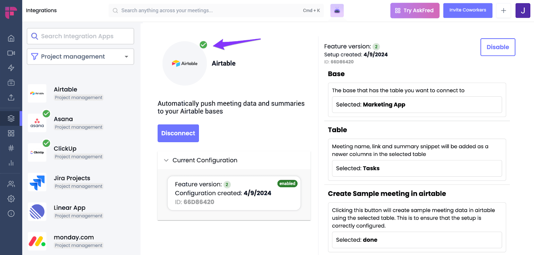This screenshot has height=255, width=534.
Task: Click the Search Integration Apps field
Action: tap(80, 36)
